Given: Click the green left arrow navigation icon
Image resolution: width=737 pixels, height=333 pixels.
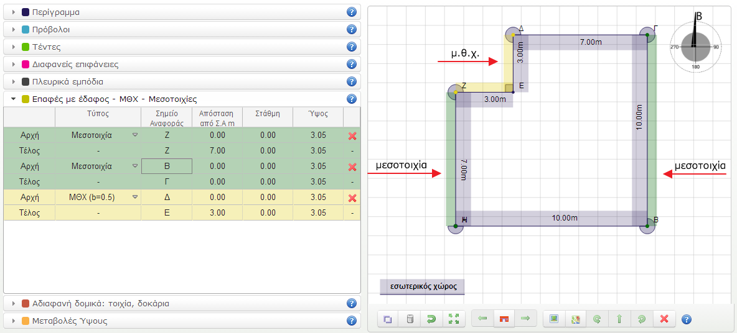Looking at the screenshot, I should (482, 319).
